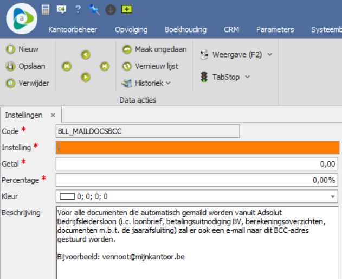Image resolution: width=342 pixels, height=279 pixels.
Task: Open the Parameters menu
Action: point(275,29)
